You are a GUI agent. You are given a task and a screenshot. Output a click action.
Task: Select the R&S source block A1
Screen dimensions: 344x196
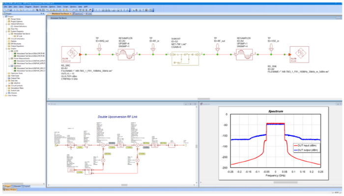[71, 55]
